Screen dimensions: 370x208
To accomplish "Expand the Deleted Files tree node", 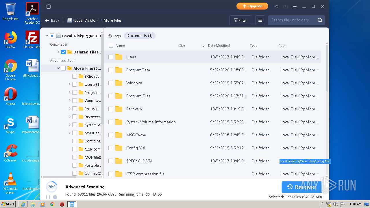I will [58, 52].
